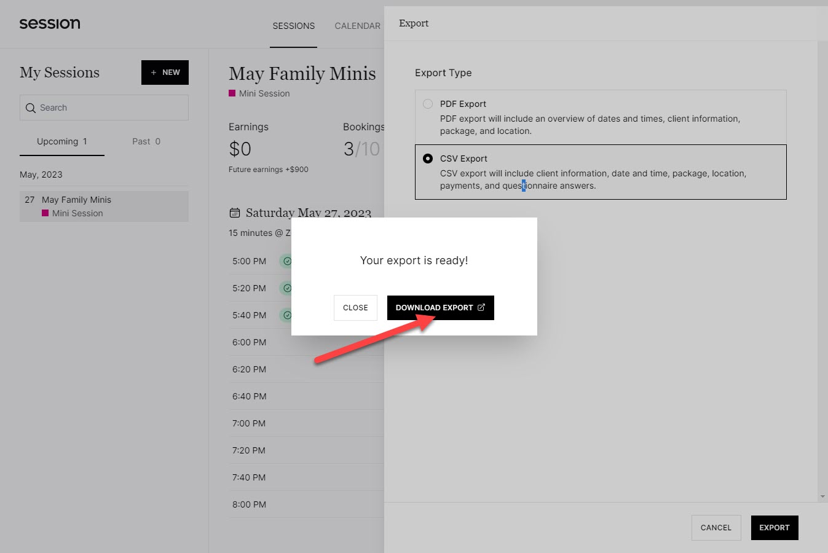Click the booked checkmark icon at 5:00 PM

[x=287, y=261]
